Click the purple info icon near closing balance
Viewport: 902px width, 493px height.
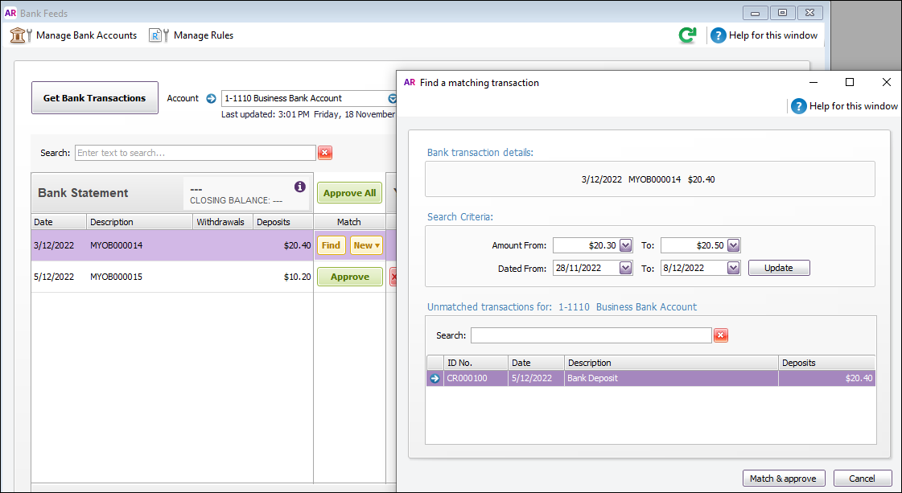point(300,187)
